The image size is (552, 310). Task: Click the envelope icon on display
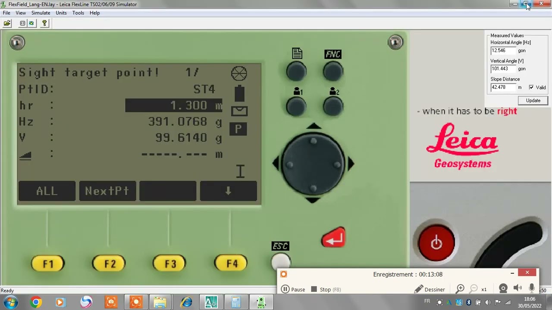point(239,111)
